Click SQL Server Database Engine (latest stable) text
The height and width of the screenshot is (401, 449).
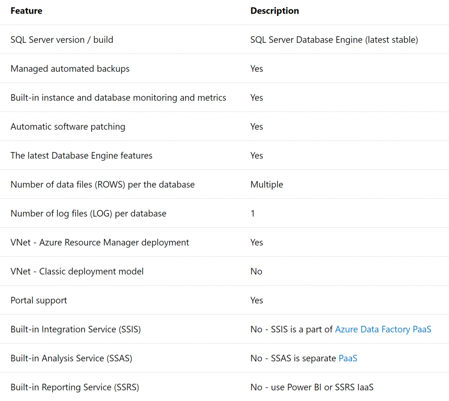tap(334, 39)
